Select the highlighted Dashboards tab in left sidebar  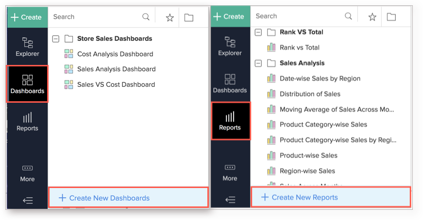pos(27,84)
